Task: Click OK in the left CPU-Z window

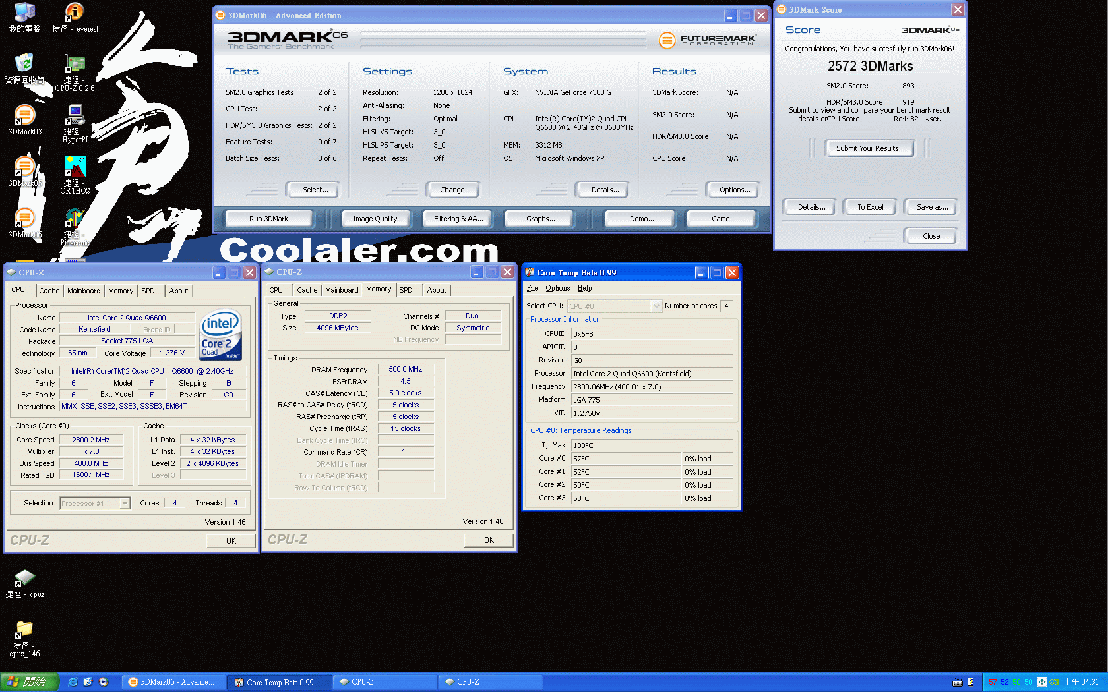Action: point(231,541)
